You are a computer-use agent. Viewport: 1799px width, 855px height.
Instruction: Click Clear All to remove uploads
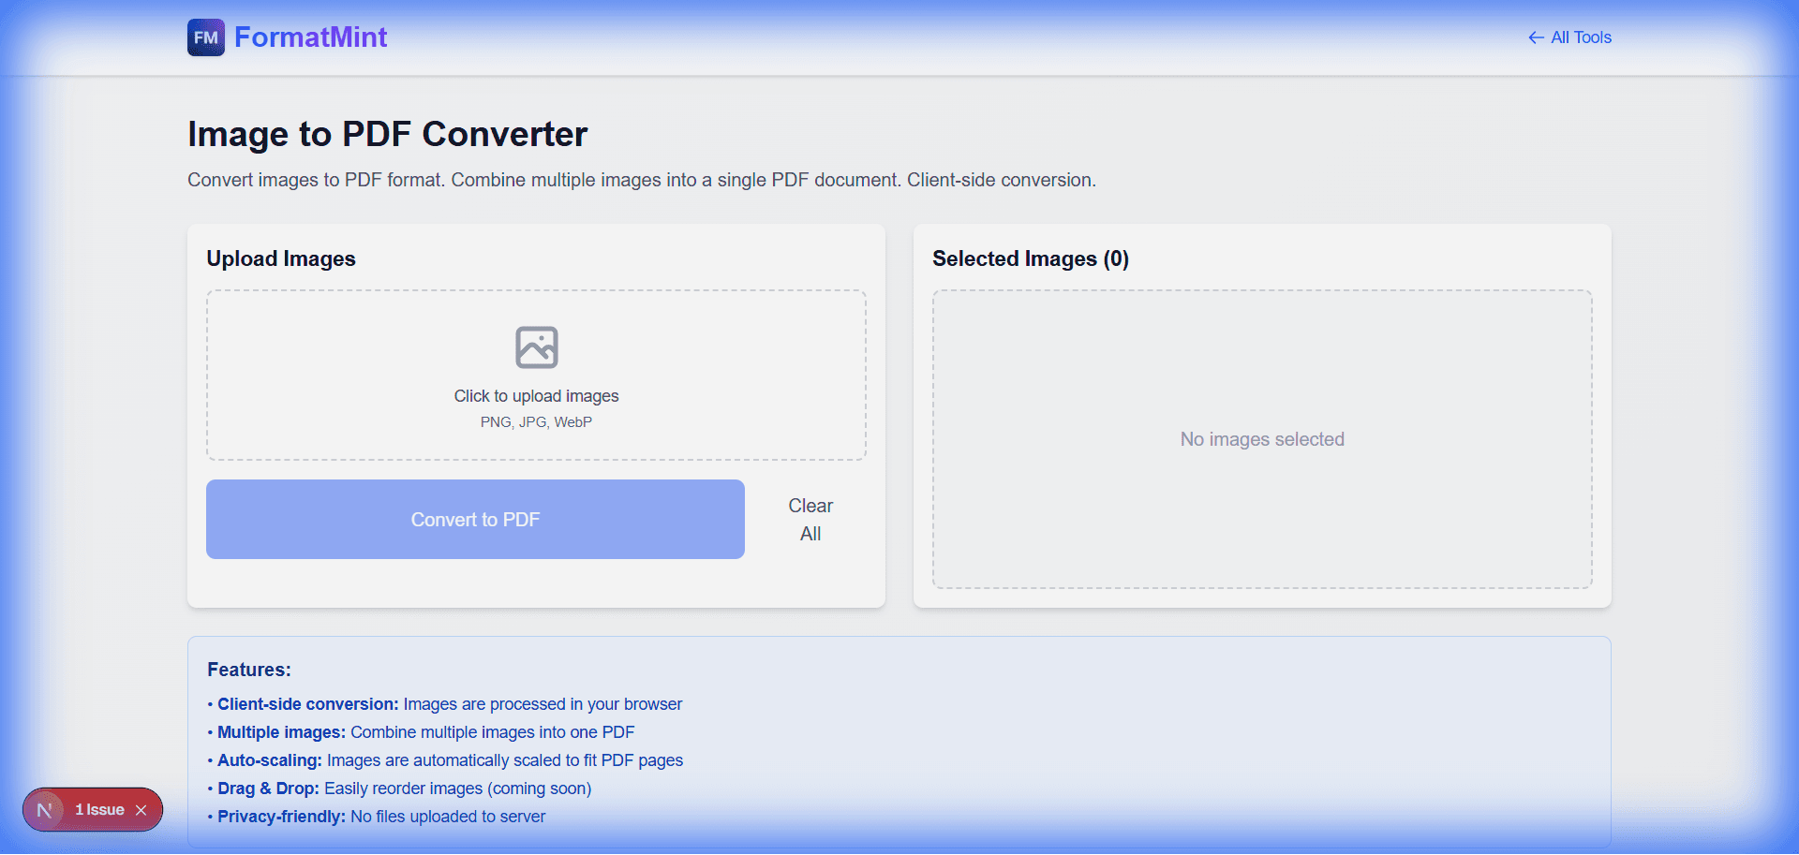[x=810, y=519]
